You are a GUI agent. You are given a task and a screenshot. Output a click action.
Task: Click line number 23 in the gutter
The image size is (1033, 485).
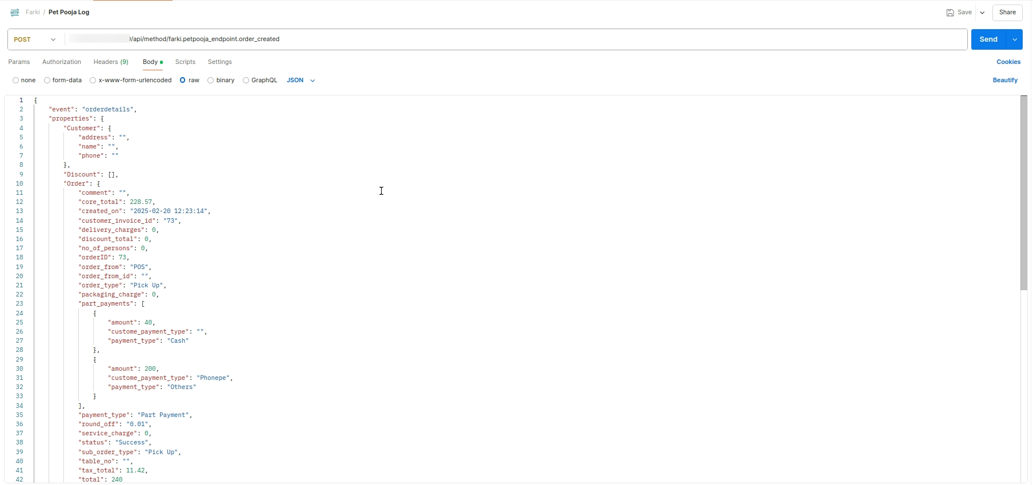(19, 304)
